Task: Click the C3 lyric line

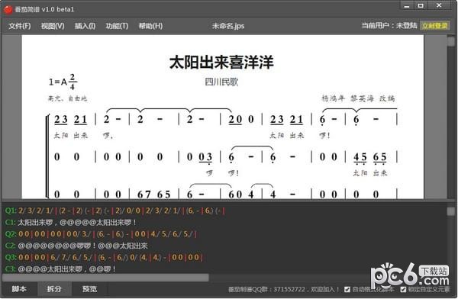Action: (60, 269)
